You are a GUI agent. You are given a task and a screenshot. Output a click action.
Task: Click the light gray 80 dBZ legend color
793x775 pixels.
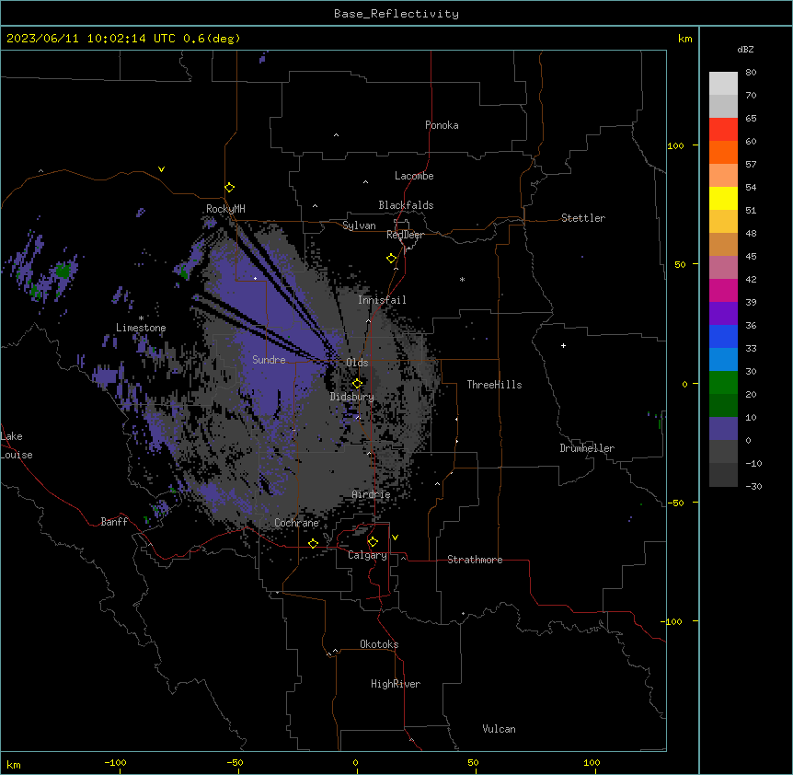pyautogui.click(x=723, y=84)
